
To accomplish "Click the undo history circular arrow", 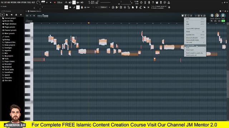I will coord(141,2).
